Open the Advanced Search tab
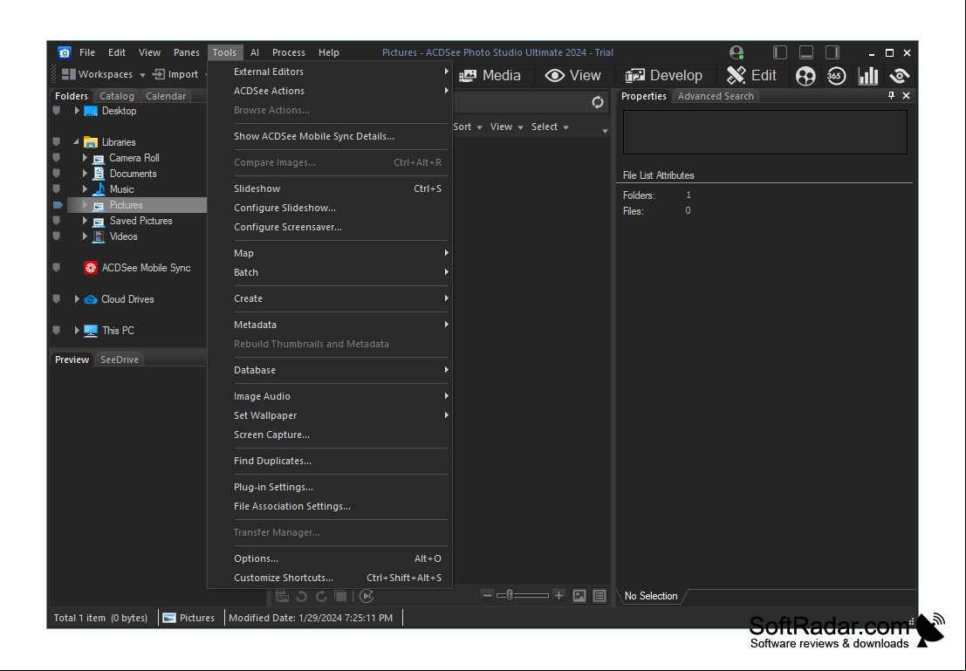The image size is (966, 671). [716, 96]
